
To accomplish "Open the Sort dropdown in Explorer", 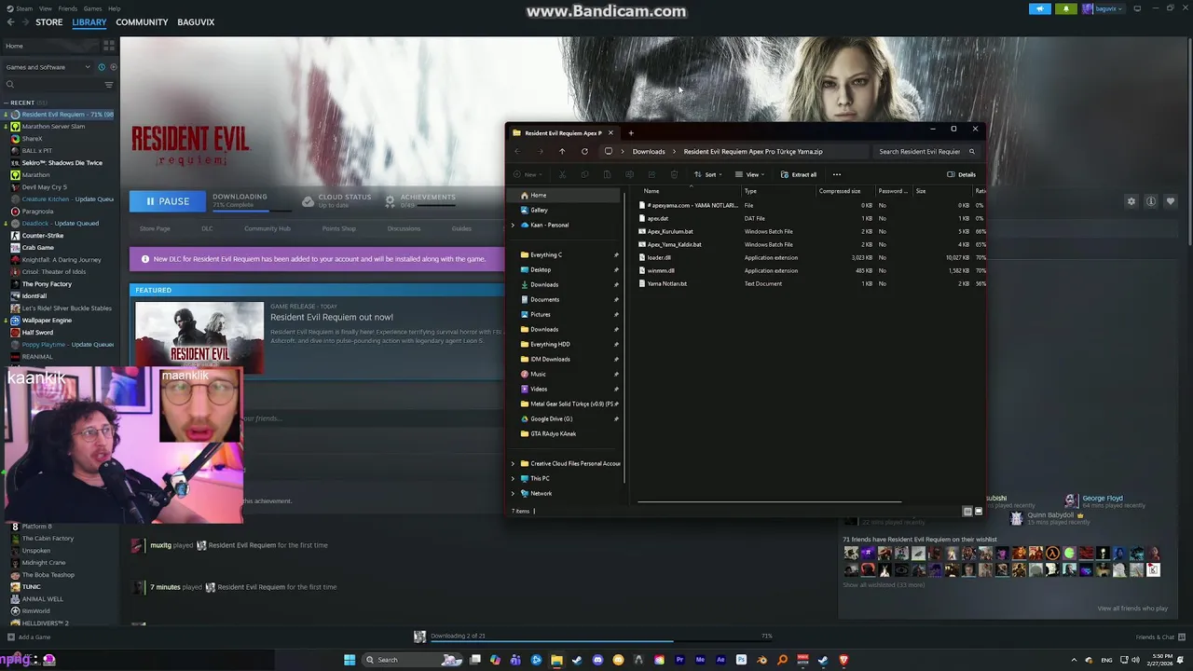I will 708,174.
